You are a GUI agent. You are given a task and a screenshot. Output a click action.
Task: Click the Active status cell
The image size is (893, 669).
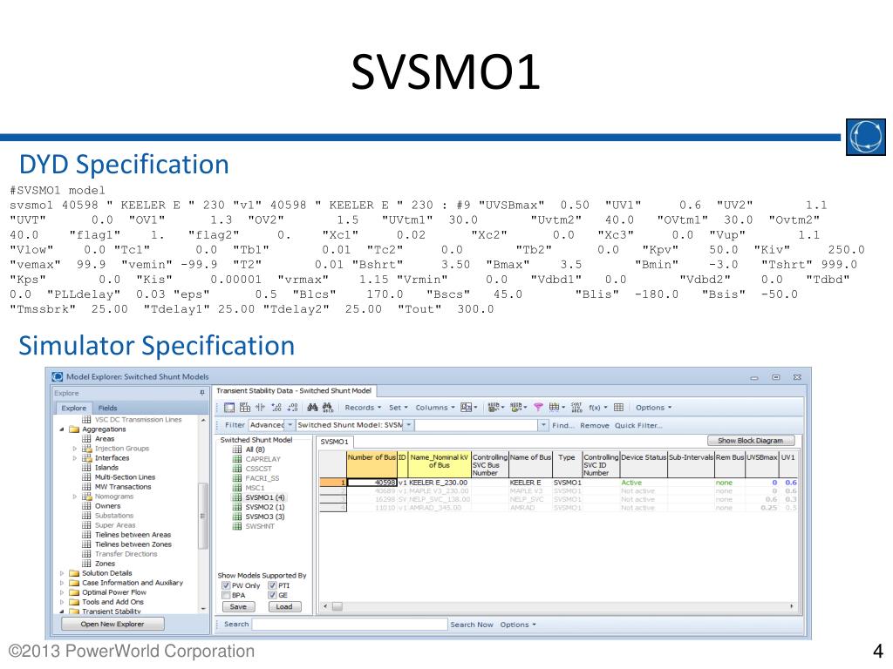(x=644, y=483)
